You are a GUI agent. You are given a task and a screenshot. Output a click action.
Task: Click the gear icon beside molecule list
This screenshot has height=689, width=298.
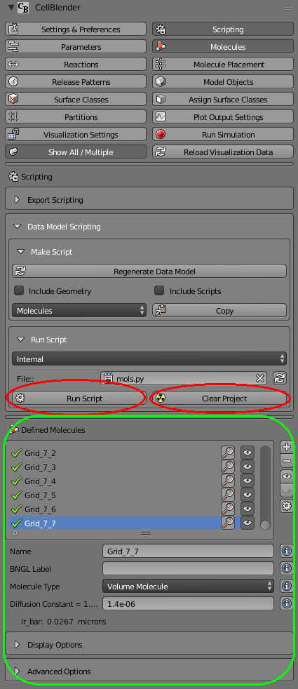(x=287, y=506)
